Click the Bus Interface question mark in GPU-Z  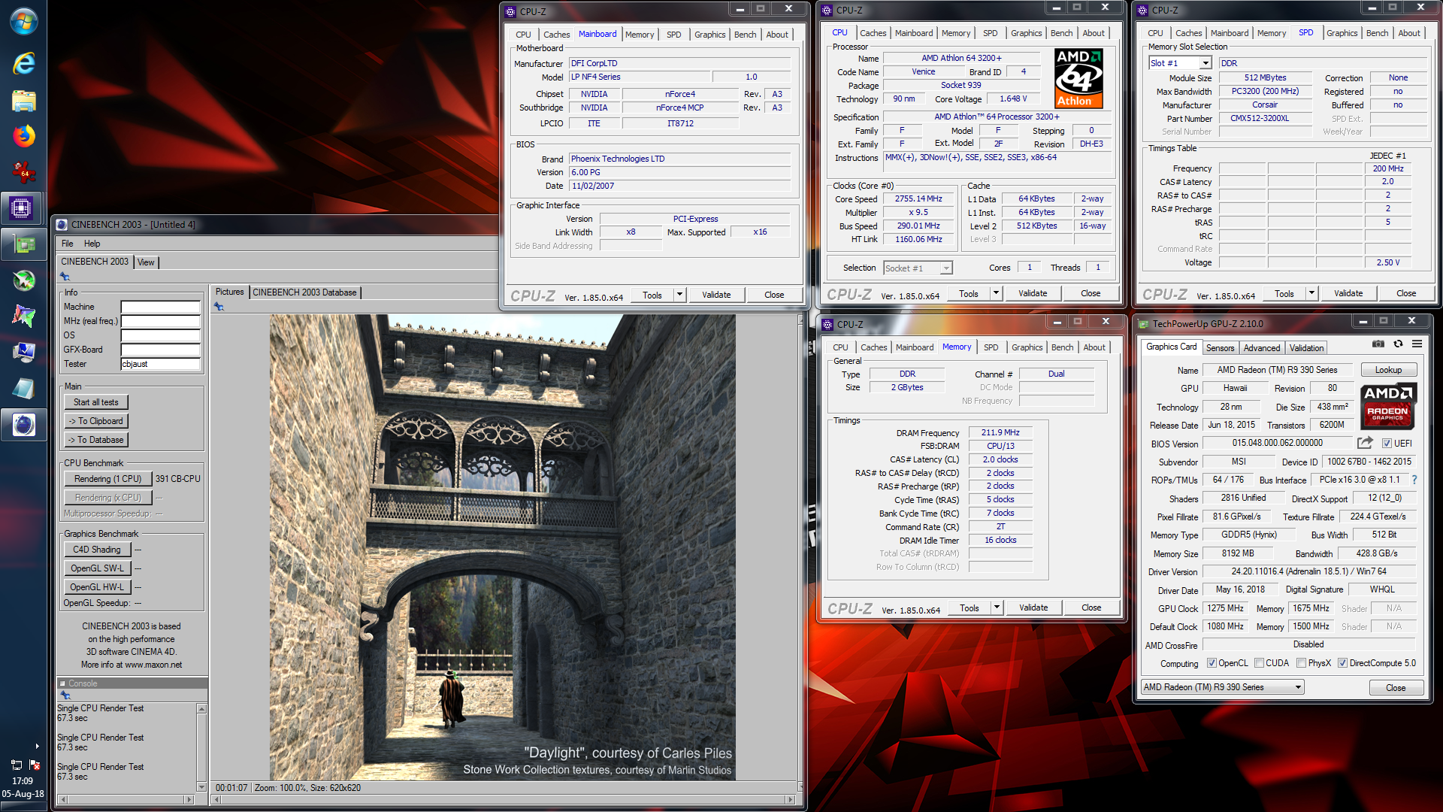click(1414, 480)
